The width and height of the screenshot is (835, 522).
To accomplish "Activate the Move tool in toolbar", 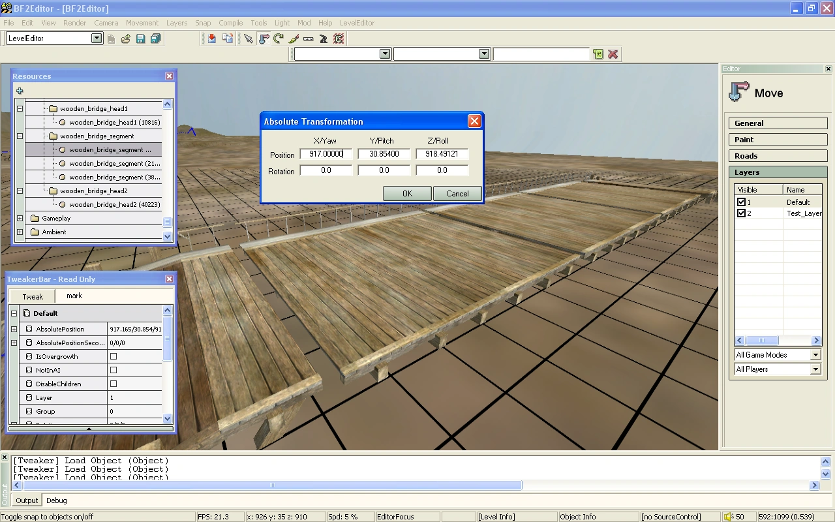I will coord(264,39).
